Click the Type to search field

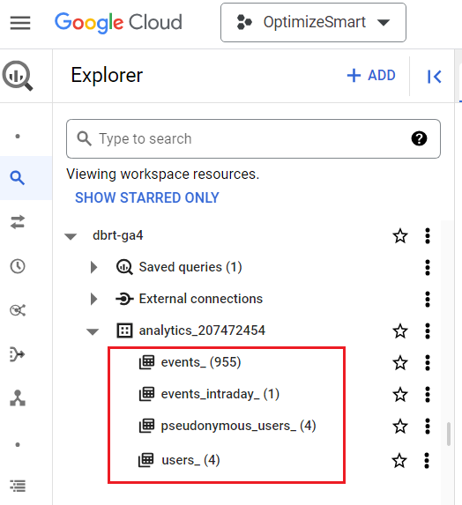click(x=253, y=139)
